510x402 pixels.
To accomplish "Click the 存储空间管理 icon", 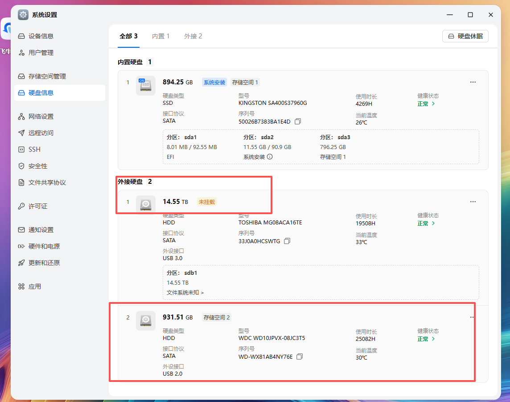I will [x=21, y=76].
